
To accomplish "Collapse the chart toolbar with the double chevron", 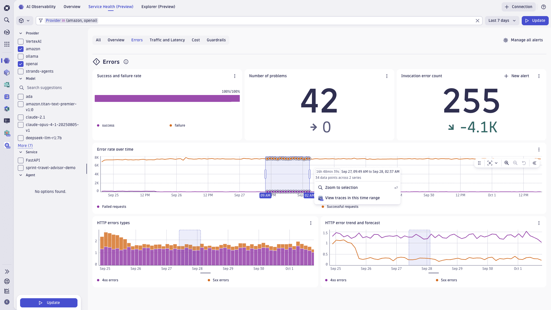I will (x=535, y=163).
